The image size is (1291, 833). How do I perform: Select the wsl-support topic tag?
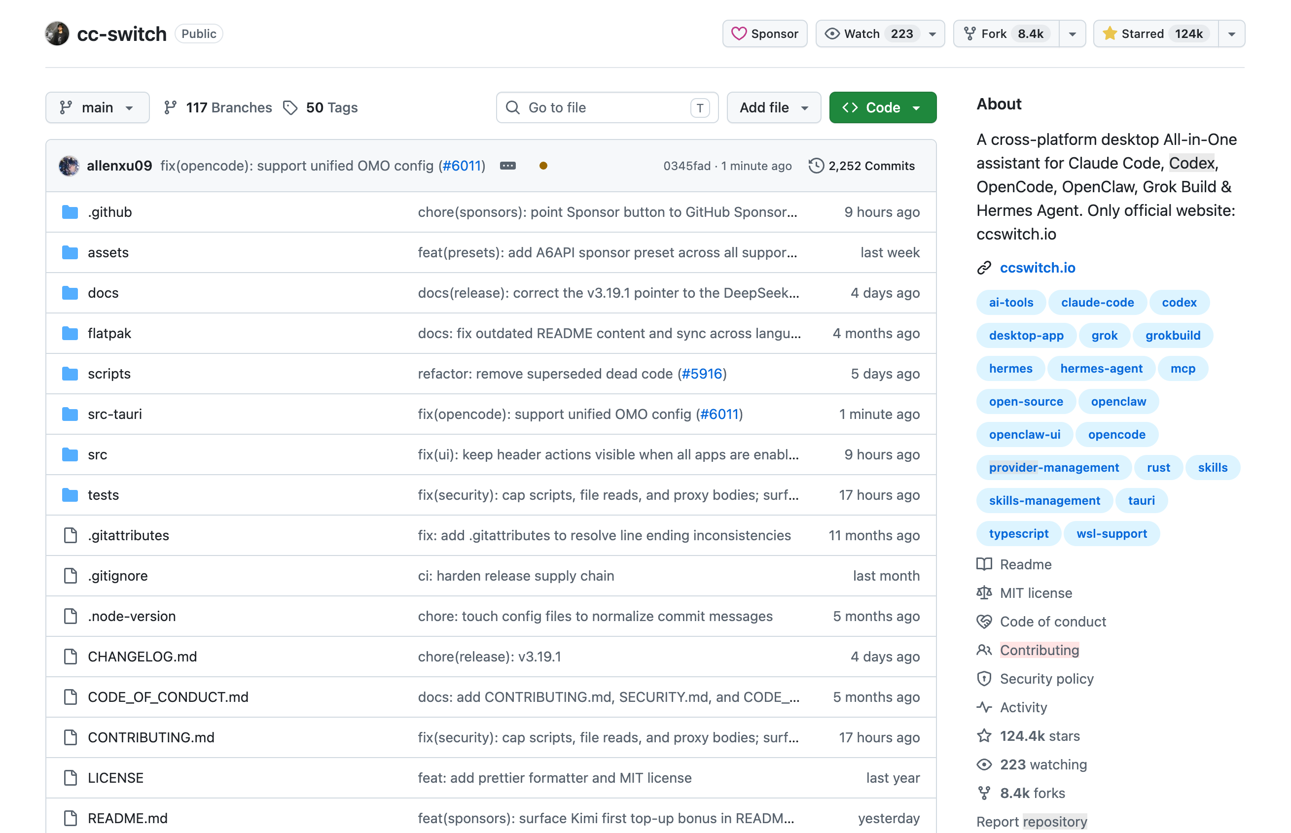[x=1112, y=533]
